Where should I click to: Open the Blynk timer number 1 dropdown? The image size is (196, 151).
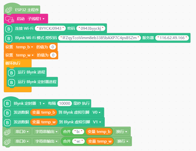[x=42, y=103]
